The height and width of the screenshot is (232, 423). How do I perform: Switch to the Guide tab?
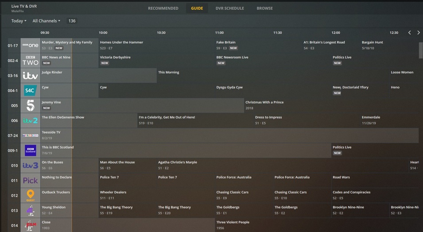(x=197, y=8)
